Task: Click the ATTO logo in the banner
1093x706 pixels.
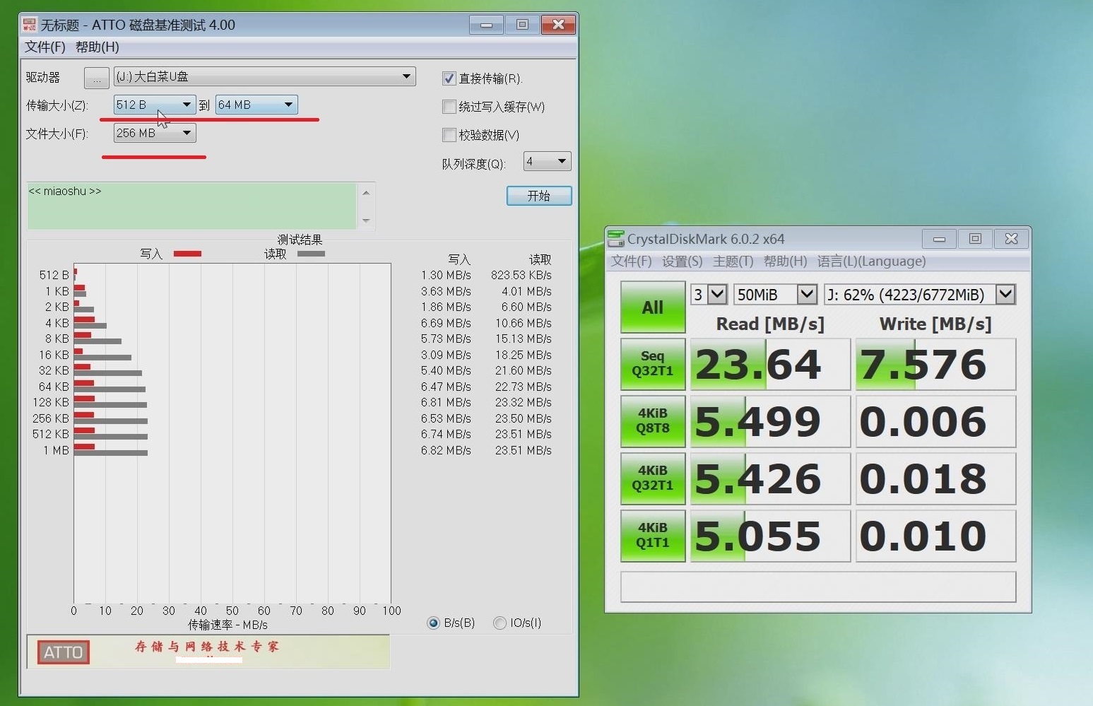Action: tap(64, 652)
